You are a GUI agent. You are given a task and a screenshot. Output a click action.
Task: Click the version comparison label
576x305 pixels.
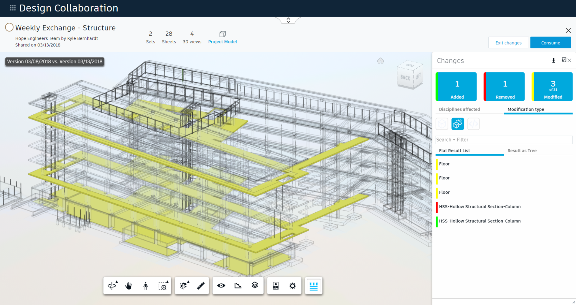[x=55, y=62]
